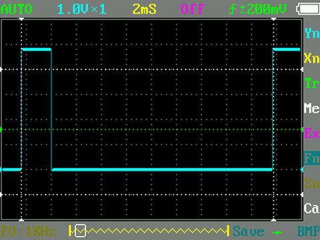Viewport: 320px width, 240px height.
Task: Click the upper horizontal voltage cursor right marker
Action: coord(302,69)
